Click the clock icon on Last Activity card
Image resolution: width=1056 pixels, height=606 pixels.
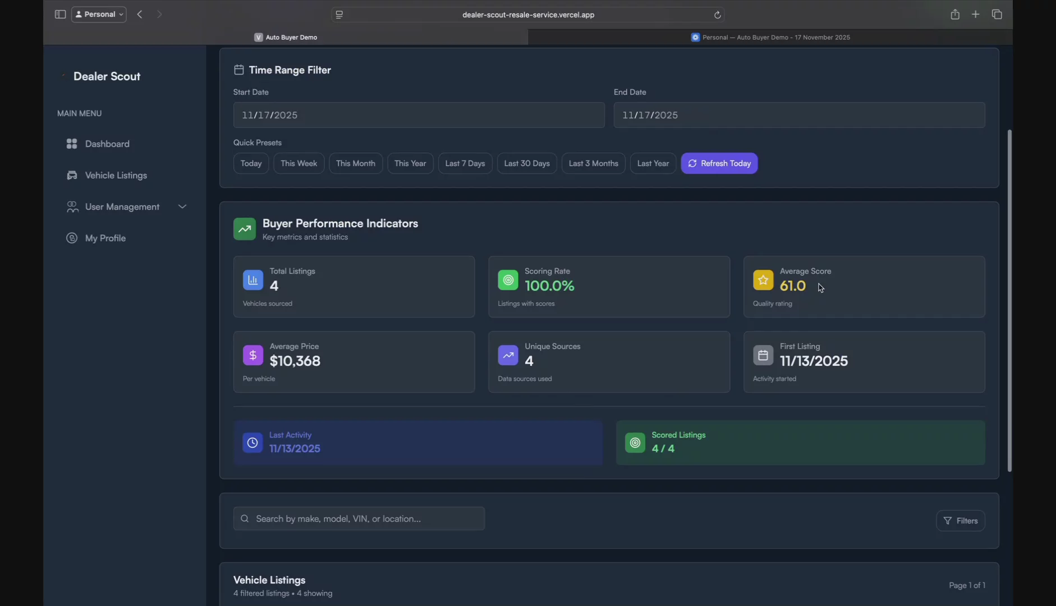point(252,442)
